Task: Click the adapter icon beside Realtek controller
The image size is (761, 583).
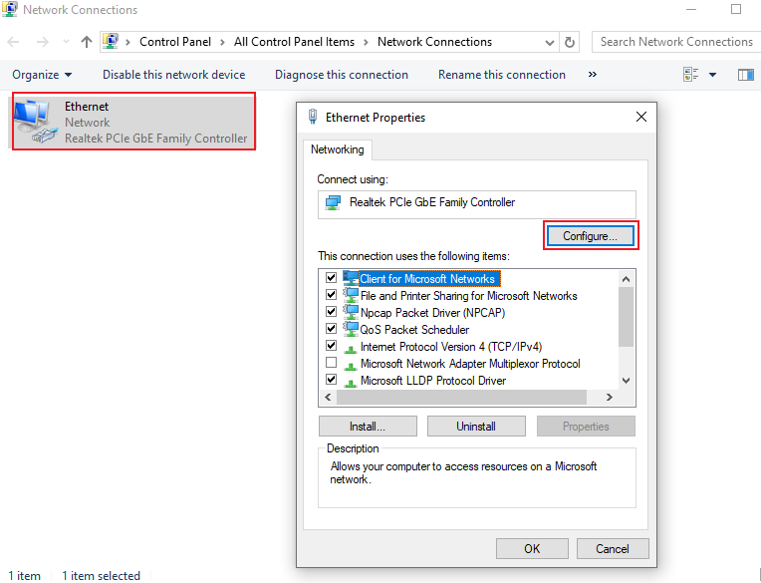Action: click(x=333, y=202)
